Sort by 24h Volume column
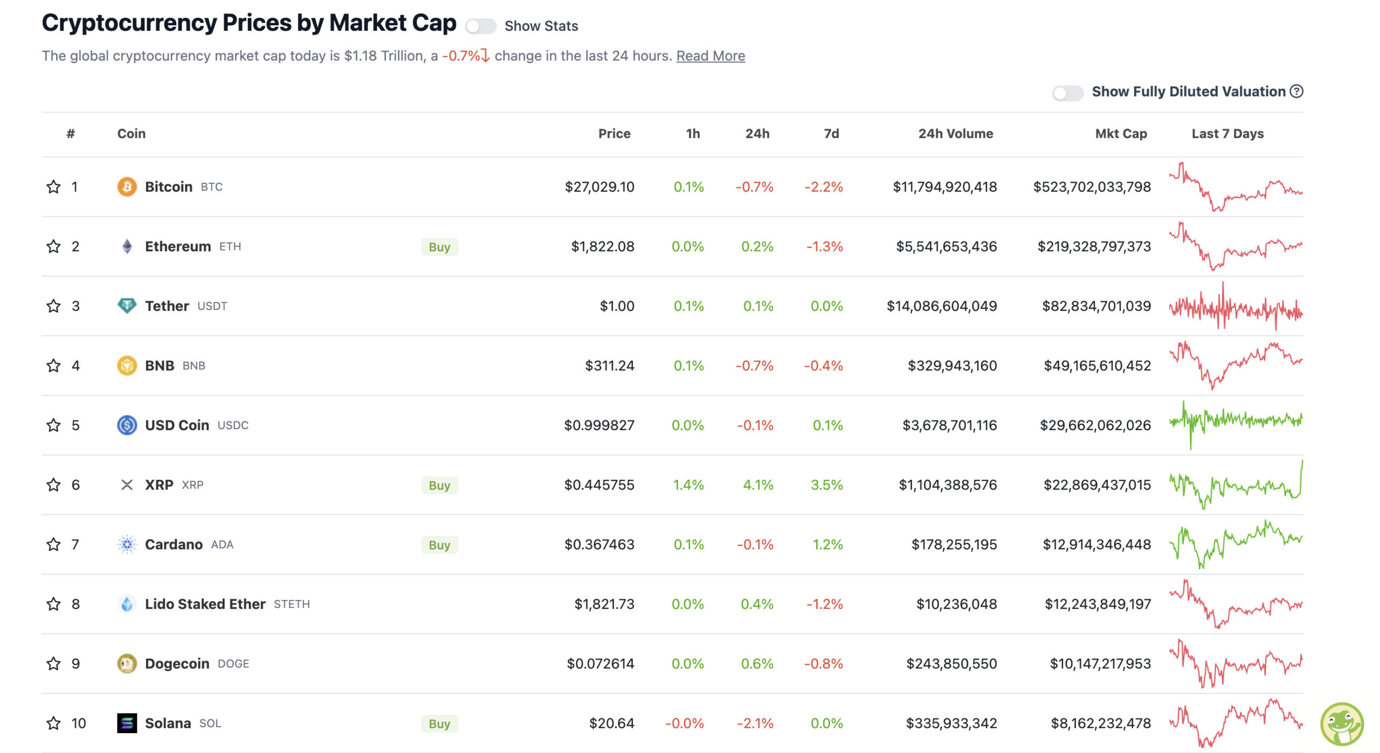The height and width of the screenshot is (753, 1380). point(956,134)
